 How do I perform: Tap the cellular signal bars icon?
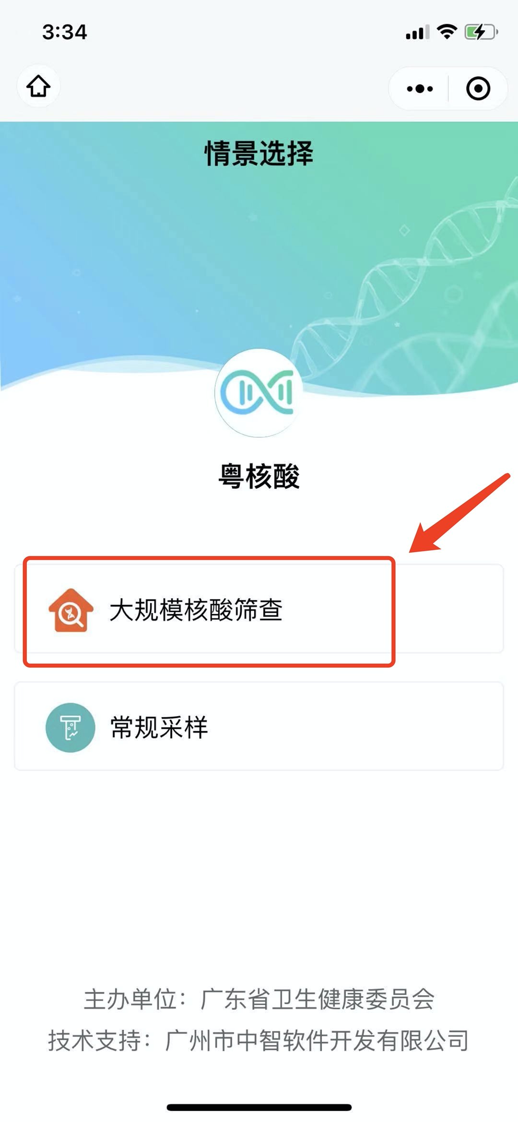(x=417, y=33)
